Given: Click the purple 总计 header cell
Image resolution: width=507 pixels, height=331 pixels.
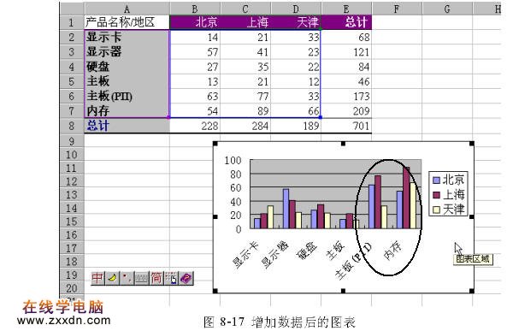Looking at the screenshot, I should (x=346, y=22).
